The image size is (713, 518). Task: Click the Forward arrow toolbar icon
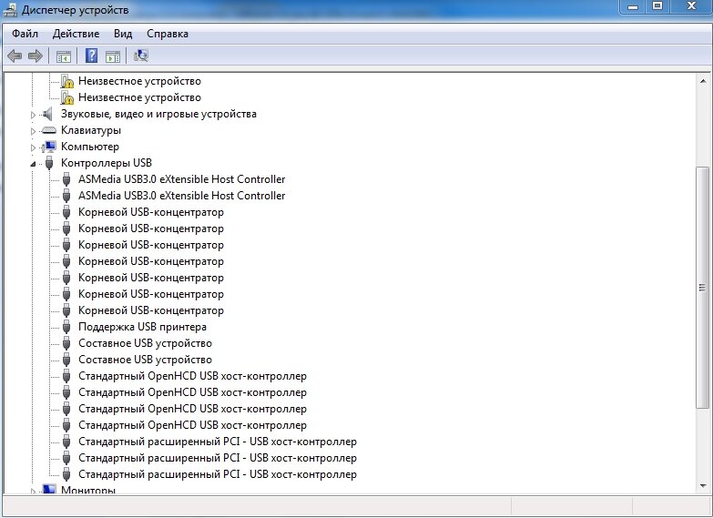36,56
